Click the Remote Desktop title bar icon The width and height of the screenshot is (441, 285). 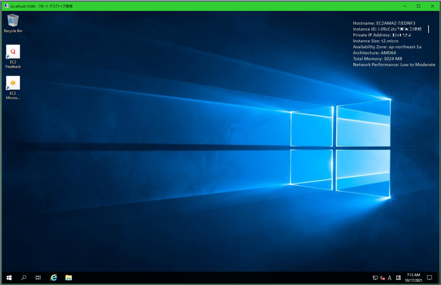7,6
